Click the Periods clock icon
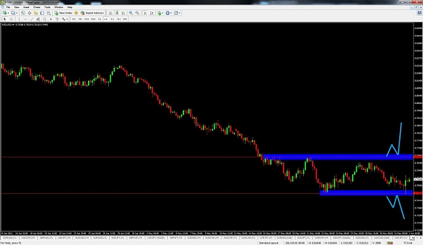The height and width of the screenshot is (245, 423). (168, 13)
